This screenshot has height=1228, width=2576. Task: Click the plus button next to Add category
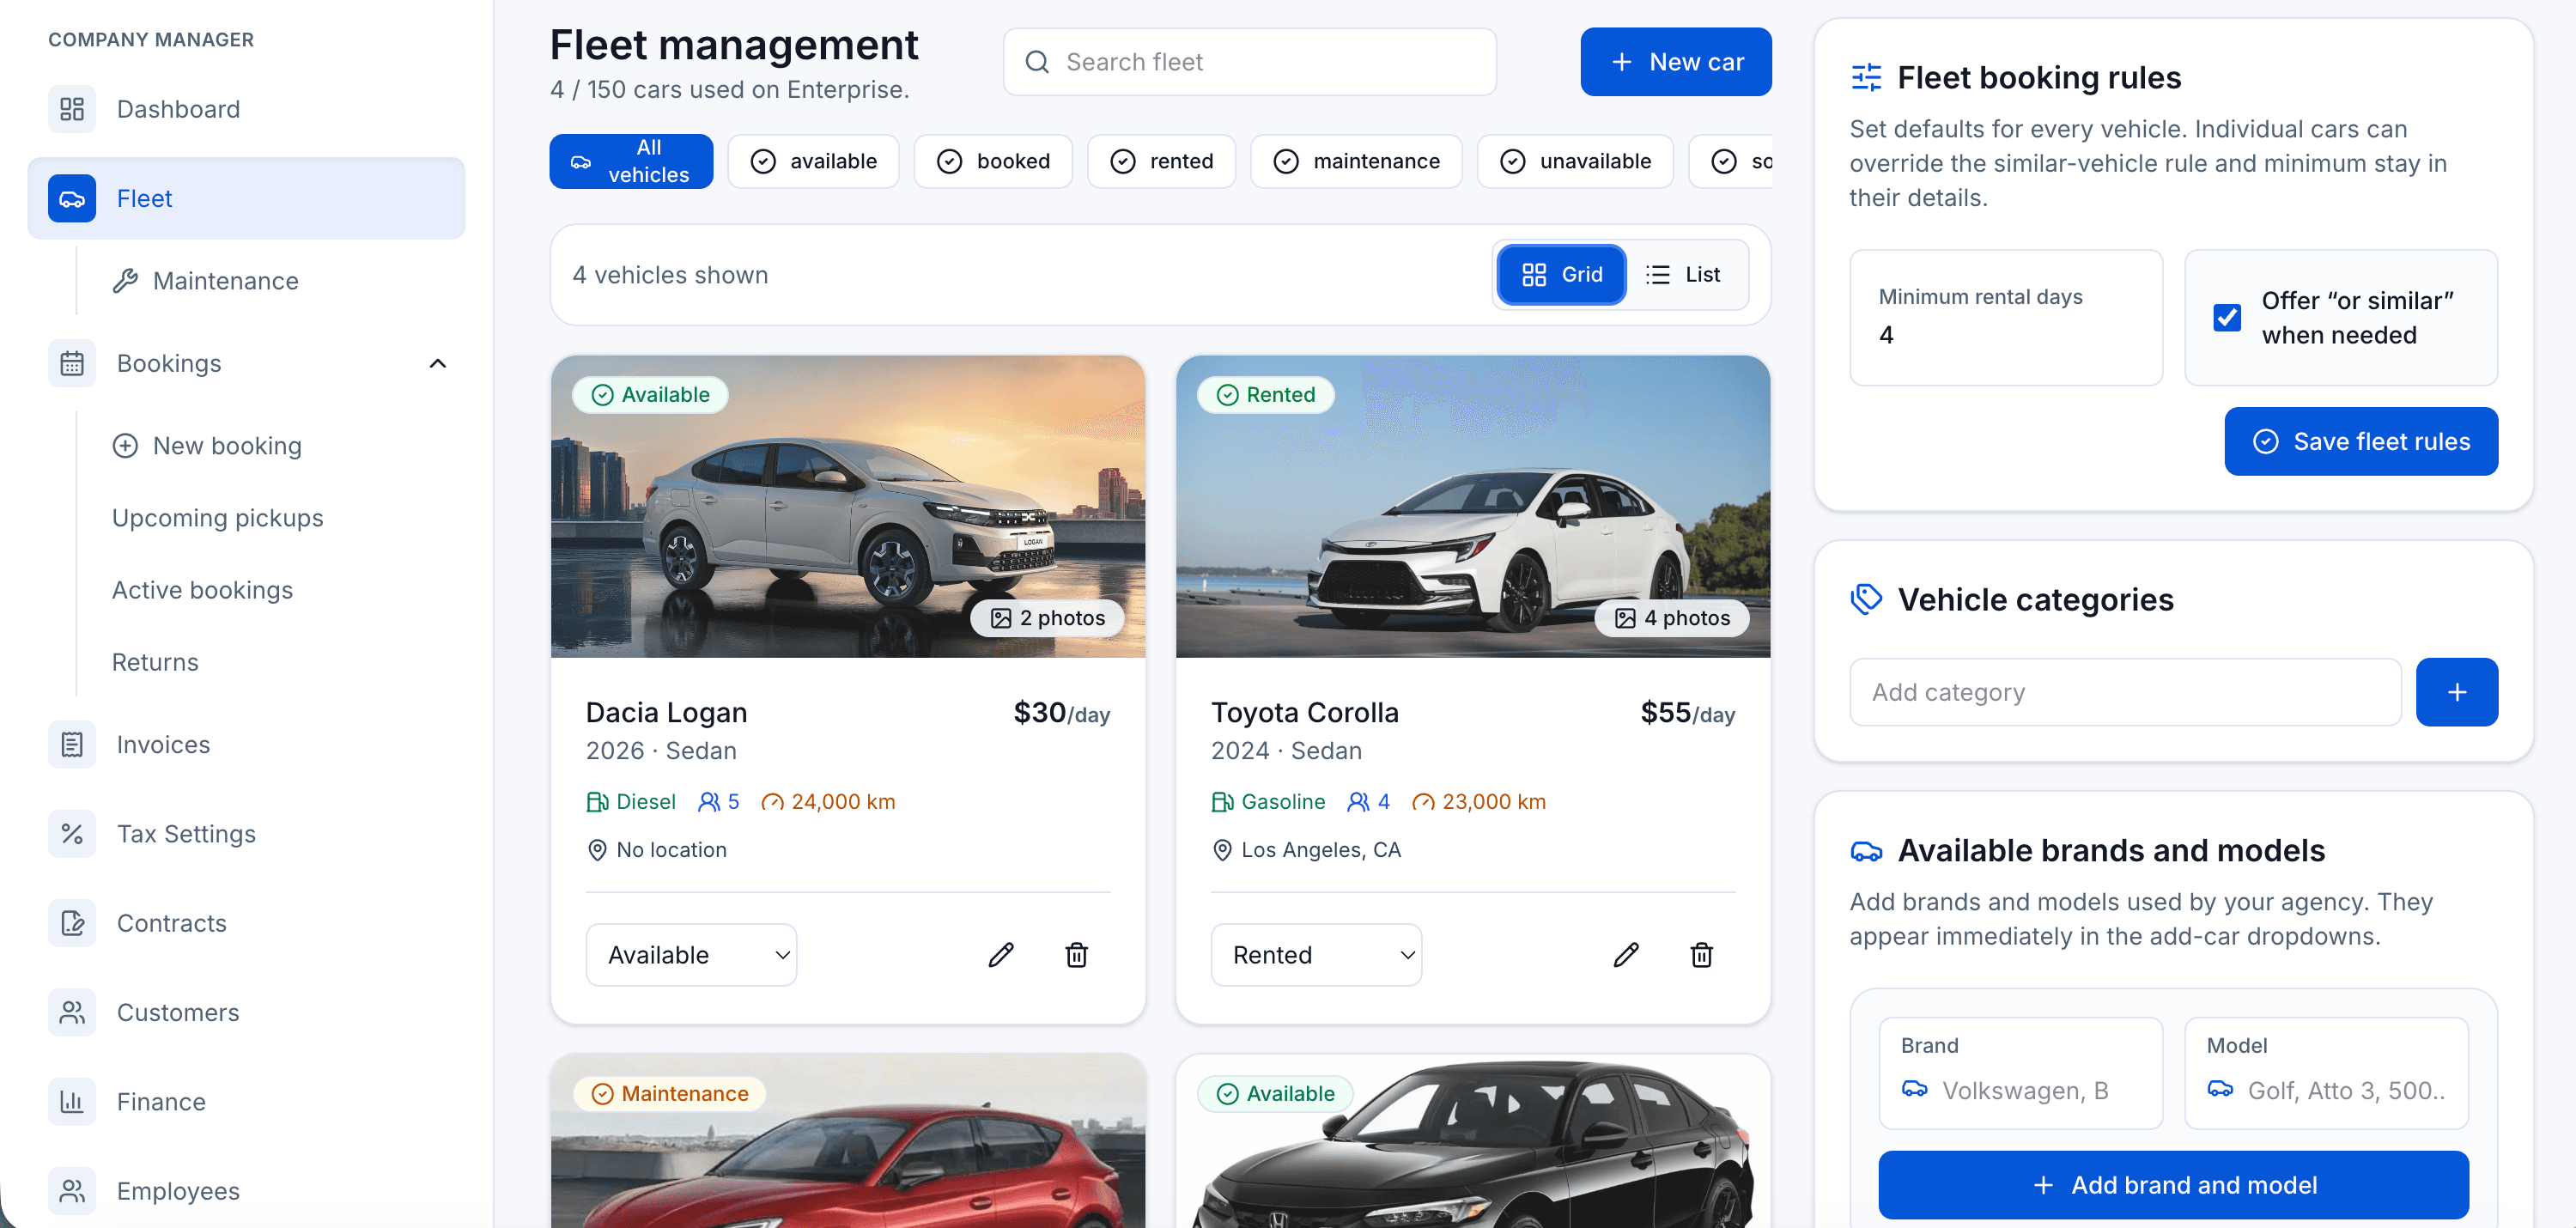coord(2456,692)
